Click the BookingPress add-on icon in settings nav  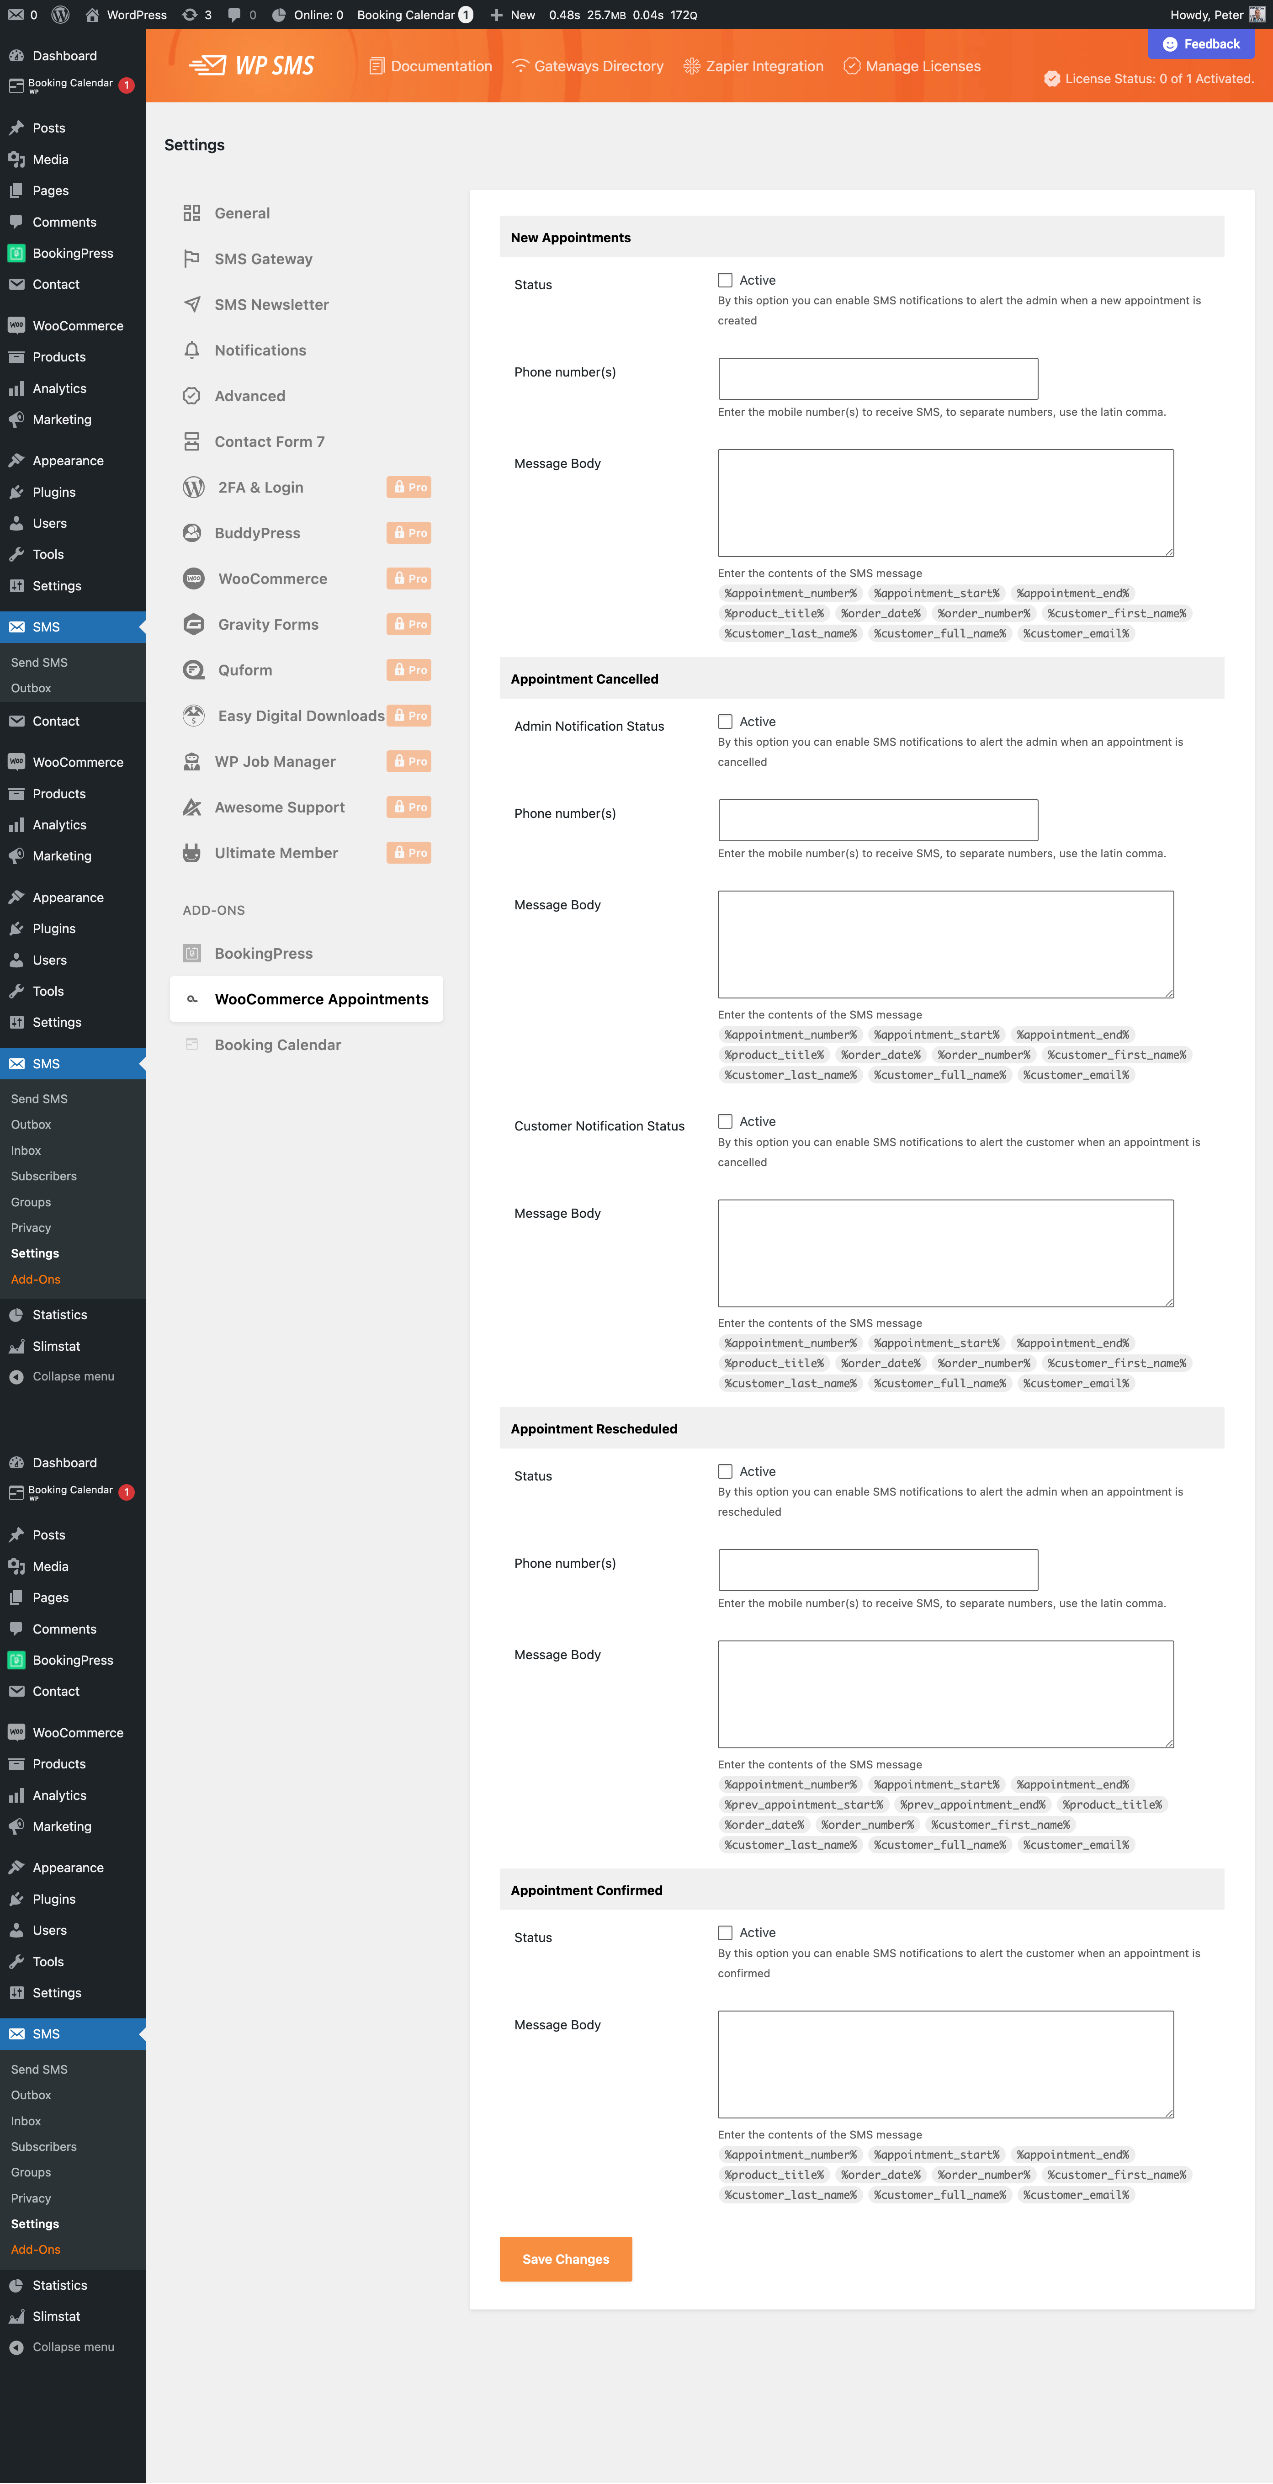pos(192,954)
